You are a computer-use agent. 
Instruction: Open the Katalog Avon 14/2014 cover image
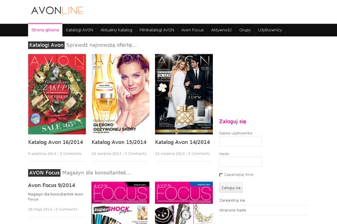184,94
